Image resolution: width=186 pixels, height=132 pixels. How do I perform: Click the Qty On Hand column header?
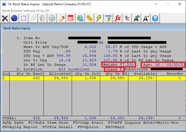pos(29,74)
